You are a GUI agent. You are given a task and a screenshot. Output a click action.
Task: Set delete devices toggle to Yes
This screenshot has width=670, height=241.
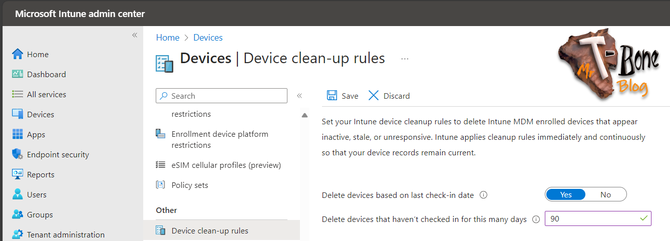coord(566,195)
